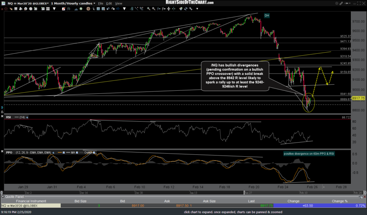Image resolution: width=367 pixels, height=215 pixels.
Task: Click the +63.50 change cell
Action: [307, 206]
